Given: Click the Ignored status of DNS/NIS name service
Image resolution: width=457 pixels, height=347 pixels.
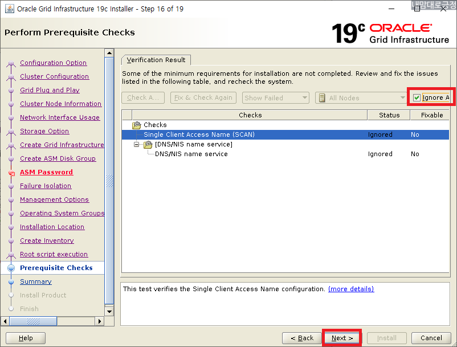Looking at the screenshot, I should coord(380,154).
